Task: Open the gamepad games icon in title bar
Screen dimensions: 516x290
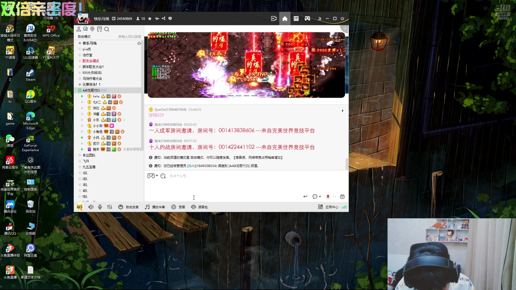Action: tap(307, 19)
